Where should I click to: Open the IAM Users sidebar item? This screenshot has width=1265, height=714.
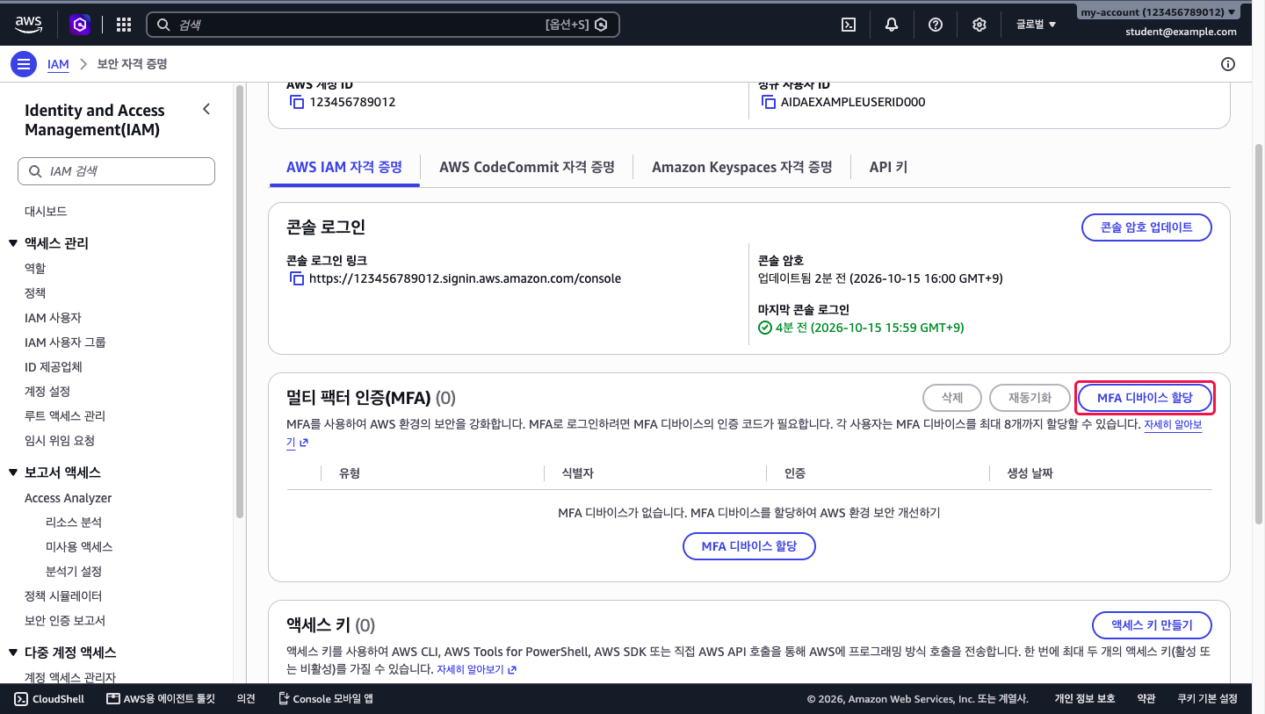[x=53, y=317]
